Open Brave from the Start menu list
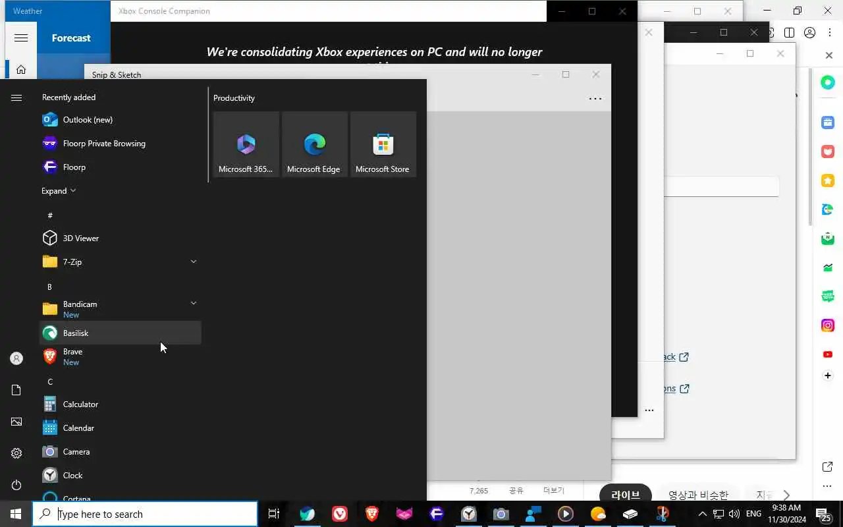This screenshot has height=527, width=843. 121,357
